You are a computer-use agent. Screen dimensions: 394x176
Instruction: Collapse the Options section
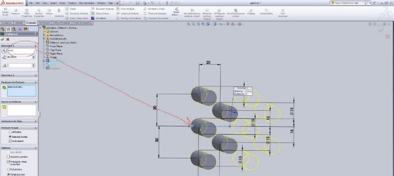35,148
